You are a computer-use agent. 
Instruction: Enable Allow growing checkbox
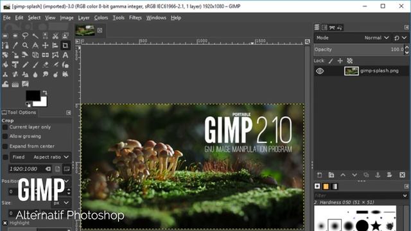pos(5,137)
